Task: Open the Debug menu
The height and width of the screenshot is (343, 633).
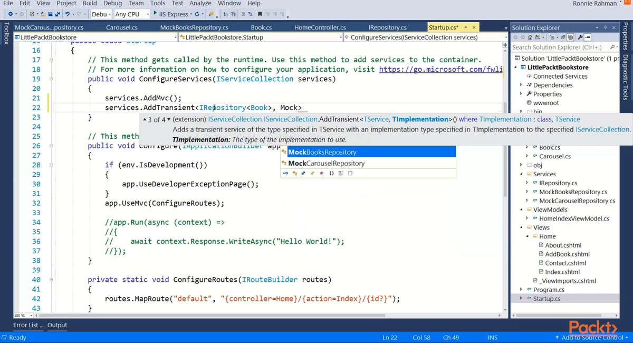Action: pyautogui.click(x=112, y=3)
